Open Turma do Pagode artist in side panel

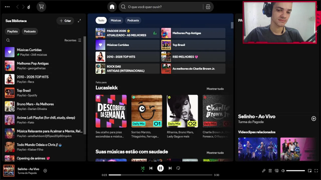(251, 122)
